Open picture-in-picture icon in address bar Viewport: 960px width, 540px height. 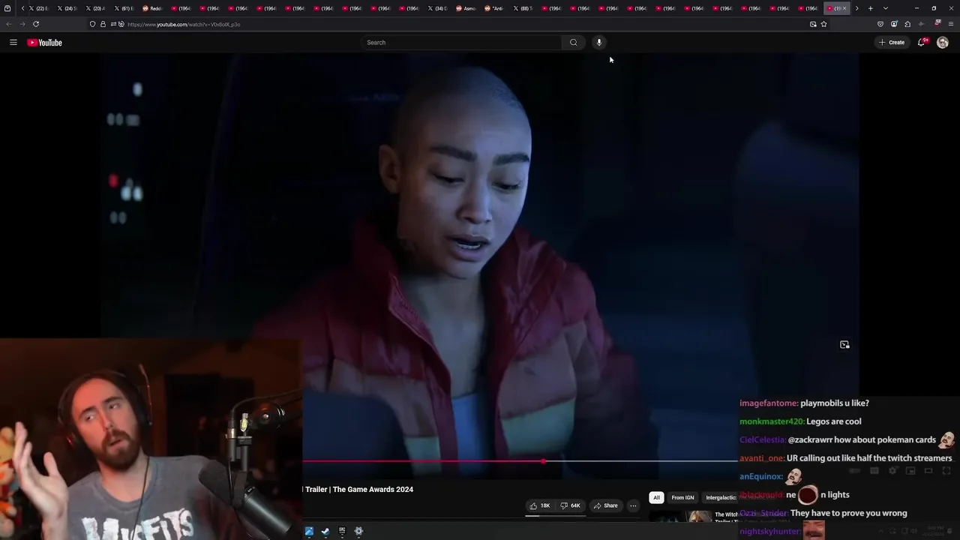pos(813,24)
